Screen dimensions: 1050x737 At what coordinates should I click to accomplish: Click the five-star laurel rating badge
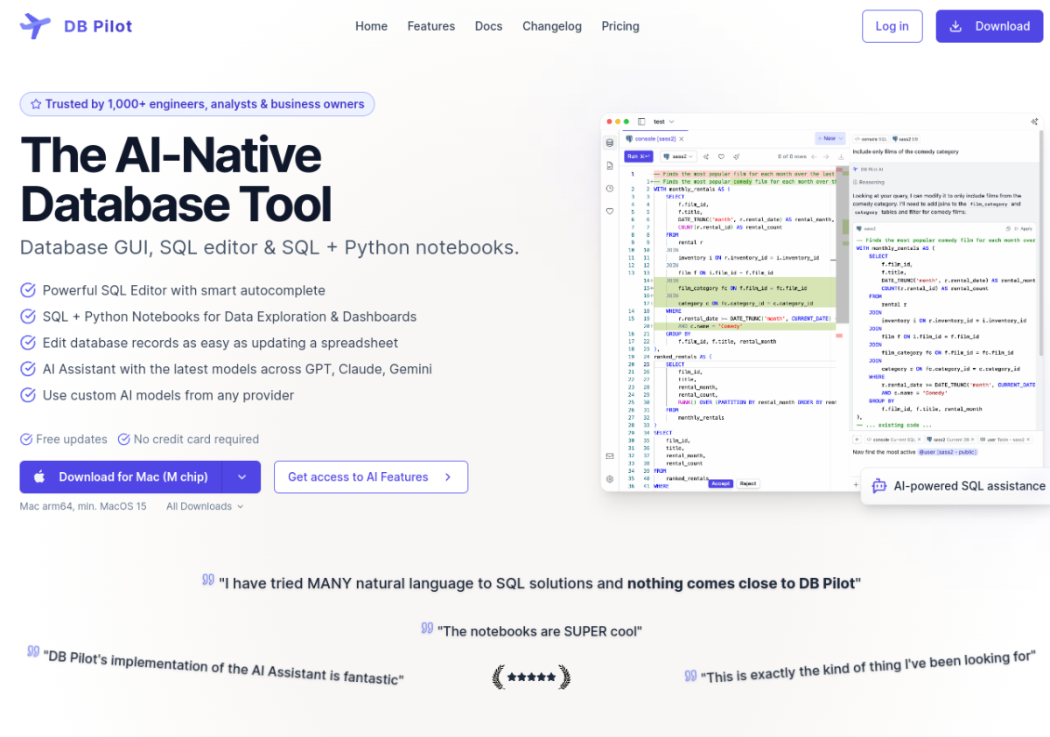pyautogui.click(x=531, y=677)
